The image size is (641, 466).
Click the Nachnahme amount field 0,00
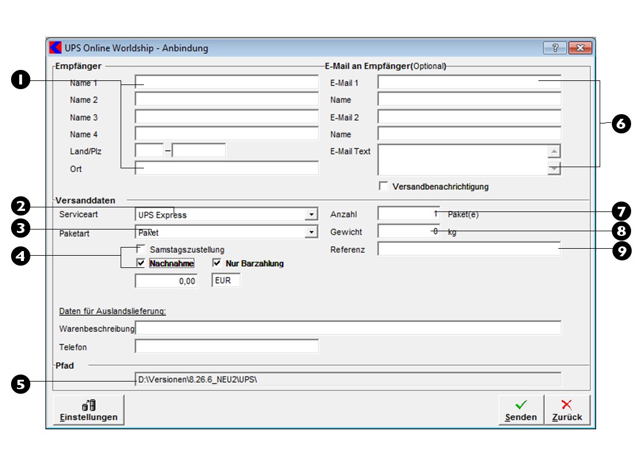[167, 281]
